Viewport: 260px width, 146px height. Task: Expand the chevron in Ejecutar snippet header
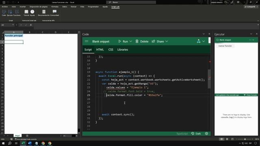click(253, 40)
